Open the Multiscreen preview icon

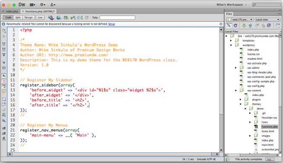pyautogui.click(x=51, y=18)
